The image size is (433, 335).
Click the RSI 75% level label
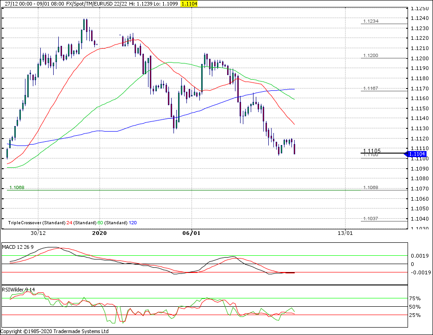pos(415,298)
